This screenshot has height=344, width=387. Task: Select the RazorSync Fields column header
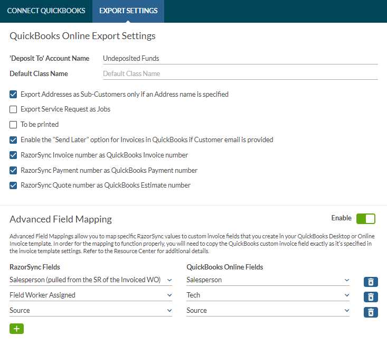(35, 267)
